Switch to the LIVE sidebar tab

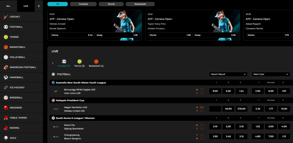pyautogui.click(x=26, y=6)
